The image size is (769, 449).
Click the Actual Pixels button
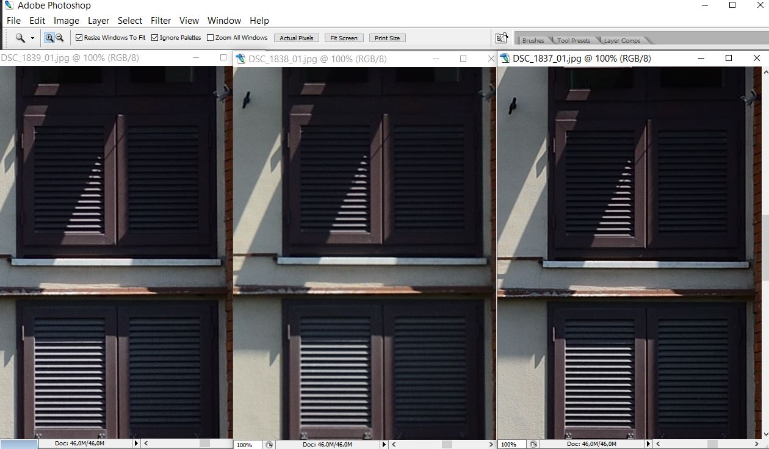[x=297, y=38]
